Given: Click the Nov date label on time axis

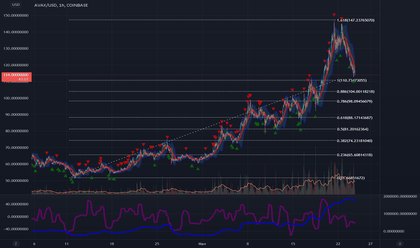Looking at the screenshot, I should (202, 243).
